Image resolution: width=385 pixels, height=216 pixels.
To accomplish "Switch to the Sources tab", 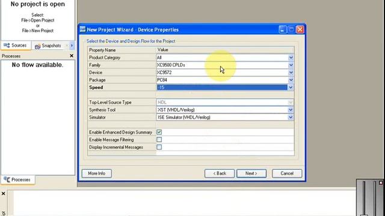I will (16, 46).
